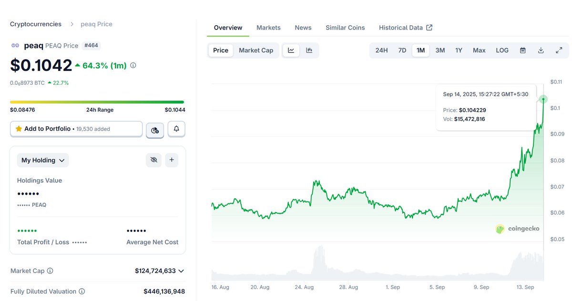The width and height of the screenshot is (572, 301).
Task: Select the 7D time range
Action: pos(402,50)
